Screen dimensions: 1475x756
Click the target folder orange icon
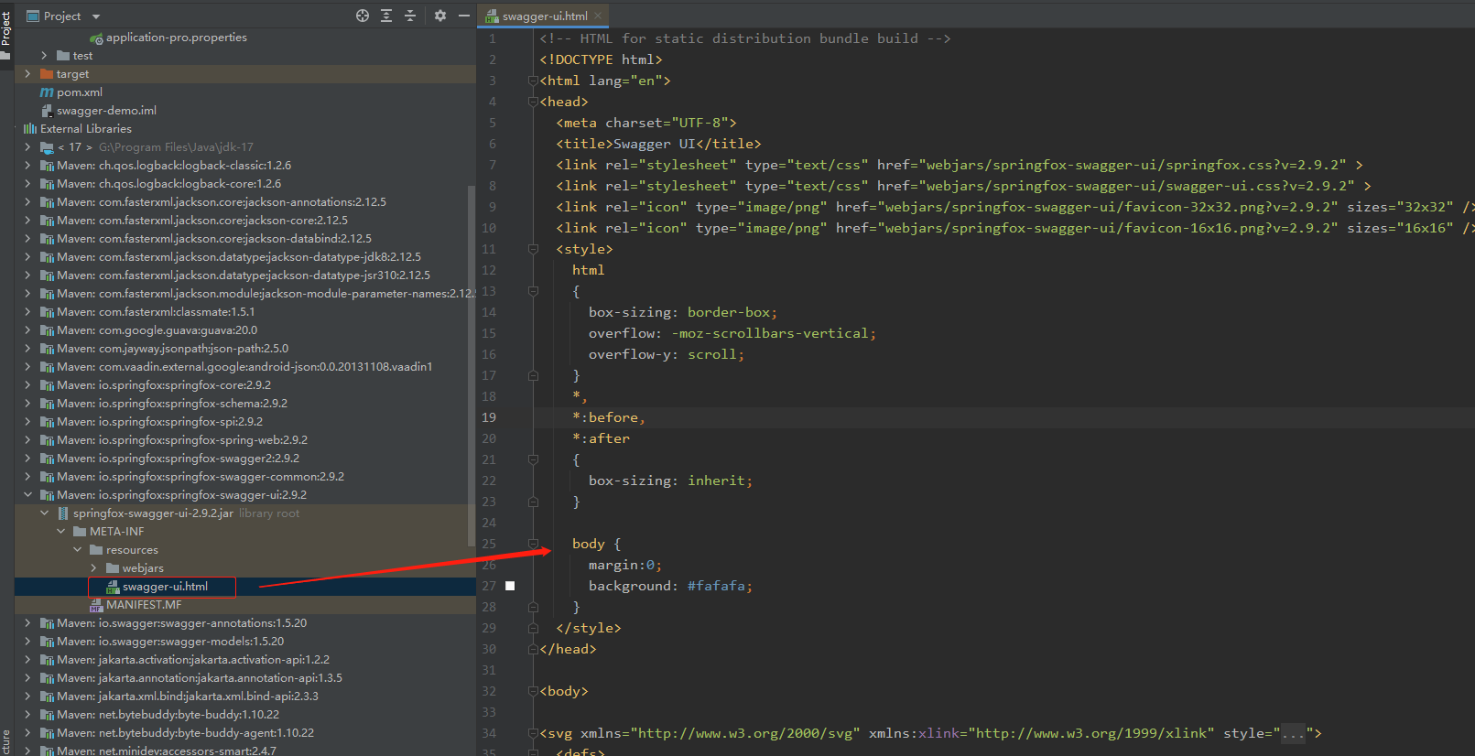point(47,74)
